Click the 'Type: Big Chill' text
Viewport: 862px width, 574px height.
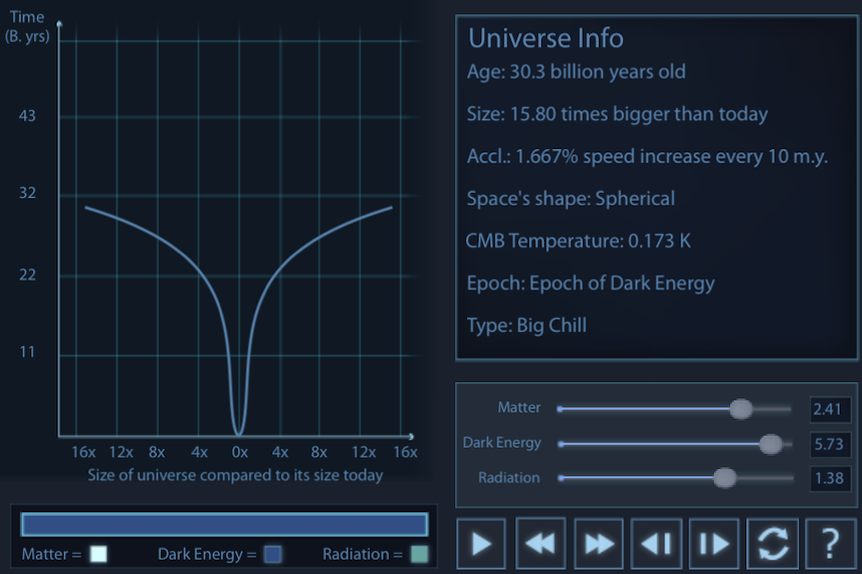tap(527, 326)
